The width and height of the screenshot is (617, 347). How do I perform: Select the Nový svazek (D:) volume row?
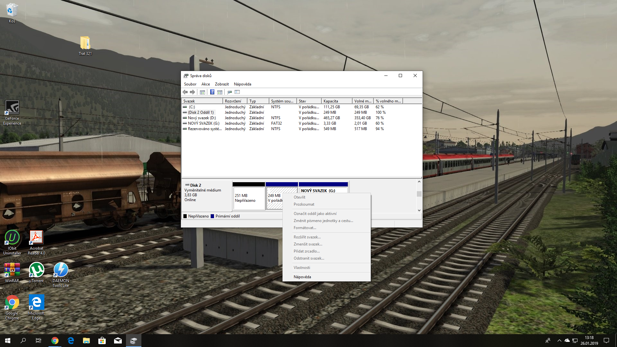[202, 118]
